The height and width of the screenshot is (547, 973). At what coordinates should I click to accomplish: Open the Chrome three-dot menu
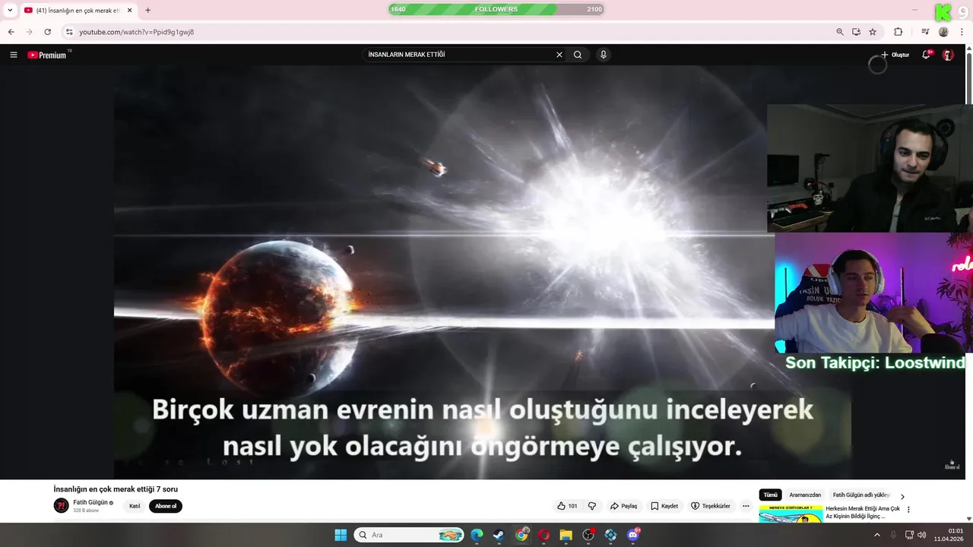(962, 32)
